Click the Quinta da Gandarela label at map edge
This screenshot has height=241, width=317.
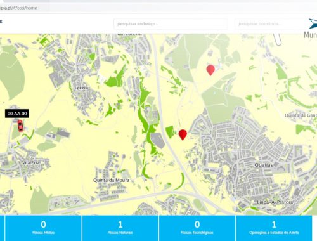301,115
